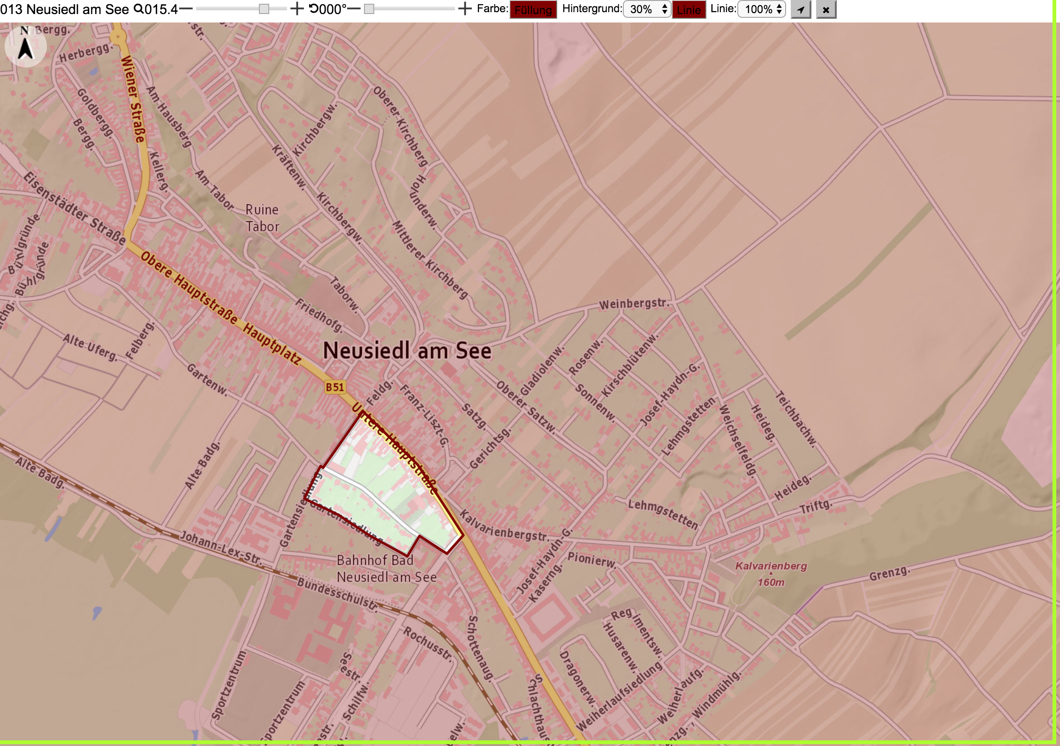Click the zoom slider handle
Image resolution: width=1060 pixels, height=746 pixels.
tap(264, 9)
